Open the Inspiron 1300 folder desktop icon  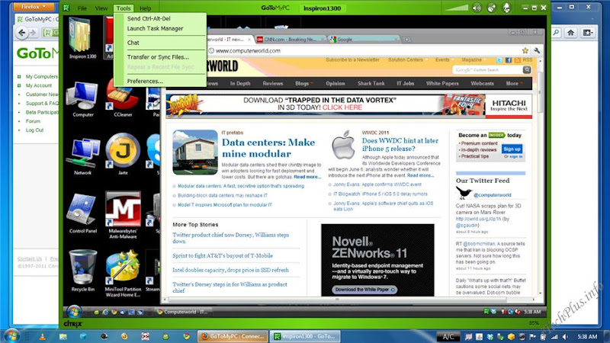tap(82, 39)
